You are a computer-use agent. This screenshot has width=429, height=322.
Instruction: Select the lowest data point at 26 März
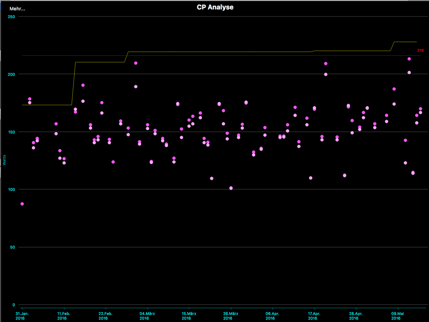pos(231,188)
